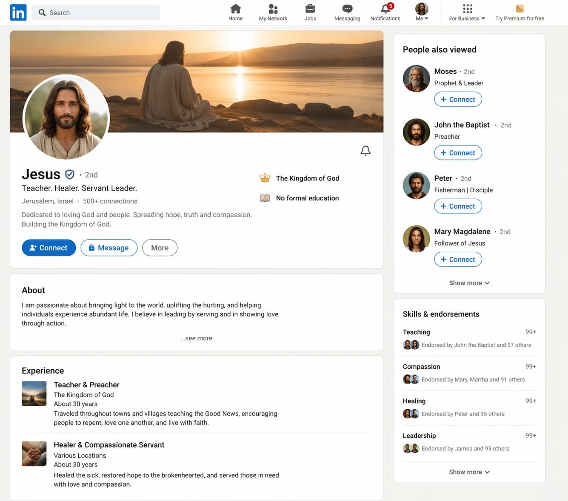Click Mary Magdalene's profile photo
Image resolution: width=568 pixels, height=501 pixels.
tap(416, 239)
